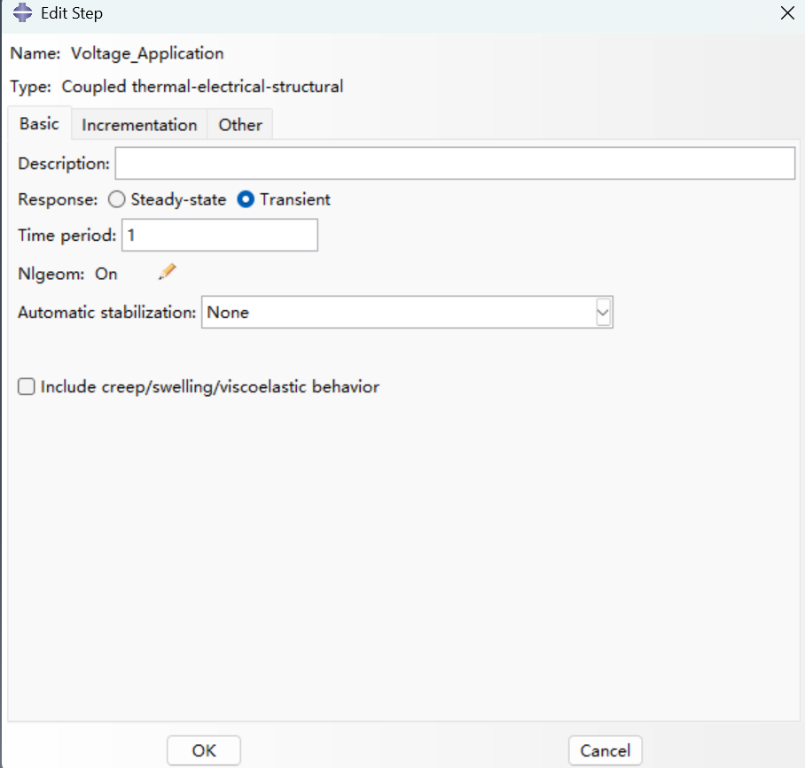The height and width of the screenshot is (768, 805).
Task: Click the Abaqus icon in title bar
Action: click(22, 12)
